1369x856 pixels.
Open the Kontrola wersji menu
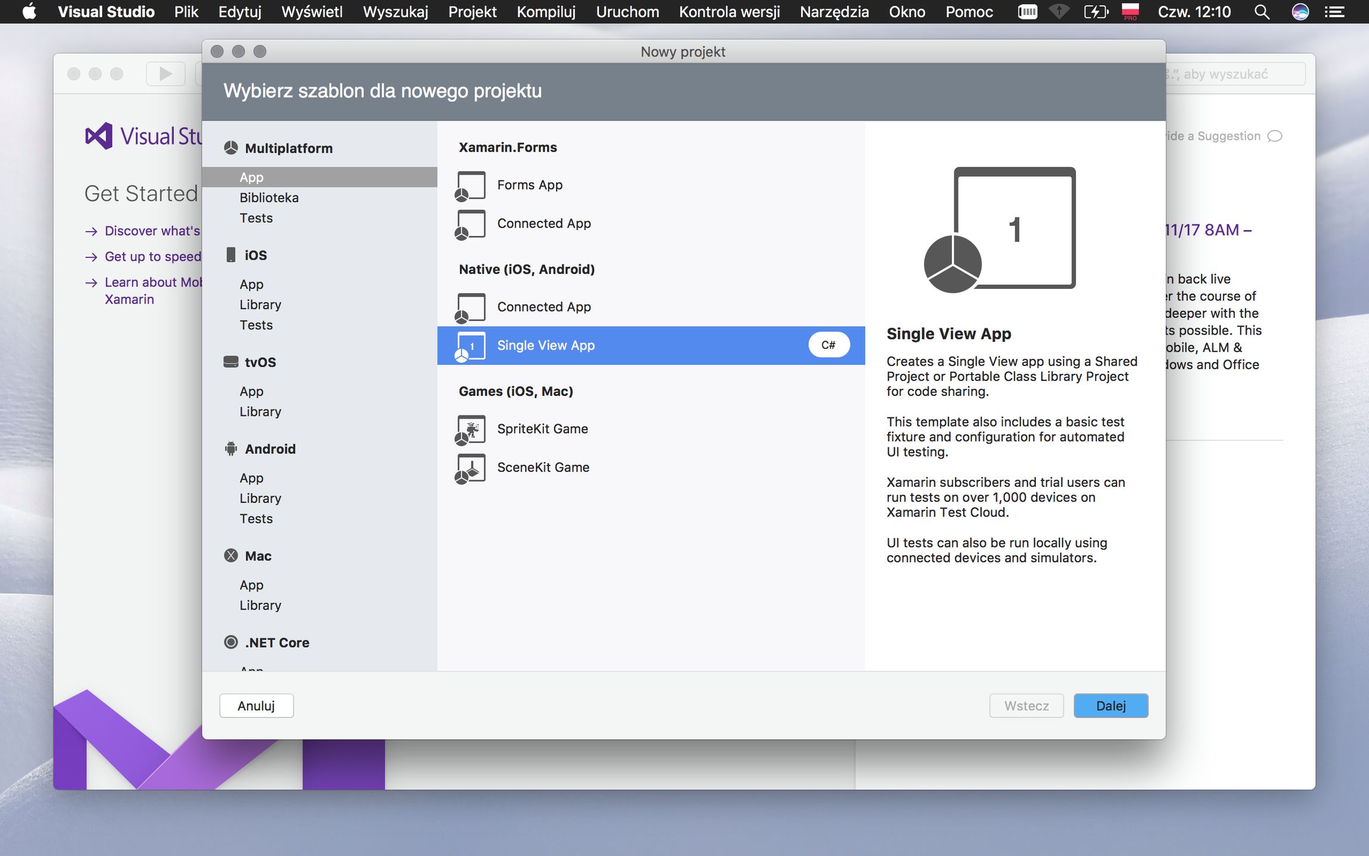pos(729,12)
